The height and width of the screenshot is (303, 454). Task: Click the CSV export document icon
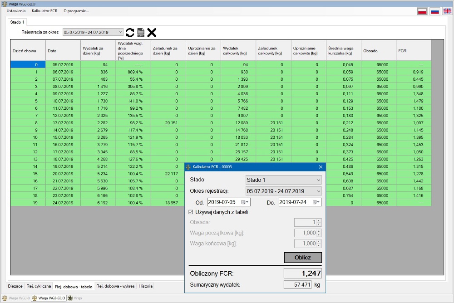click(x=141, y=32)
